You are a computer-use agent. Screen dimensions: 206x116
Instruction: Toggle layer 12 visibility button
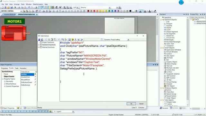click(39, 111)
